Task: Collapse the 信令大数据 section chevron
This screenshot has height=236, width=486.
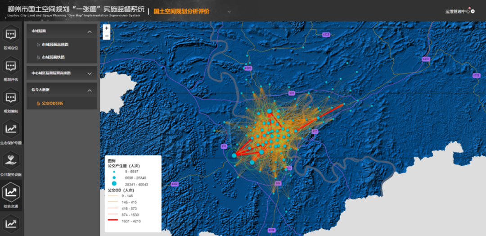Action: pyautogui.click(x=90, y=91)
